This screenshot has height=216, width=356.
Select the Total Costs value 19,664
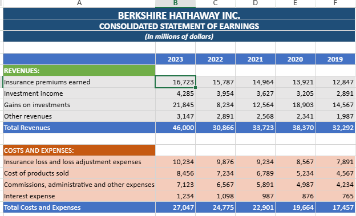[x=295, y=207]
